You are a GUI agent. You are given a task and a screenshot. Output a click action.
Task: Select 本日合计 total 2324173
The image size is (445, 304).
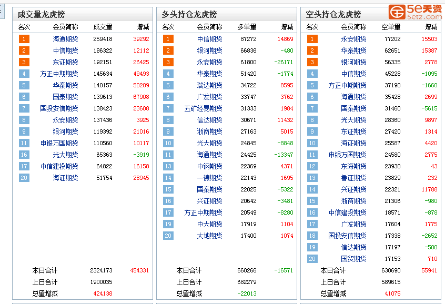(102, 270)
